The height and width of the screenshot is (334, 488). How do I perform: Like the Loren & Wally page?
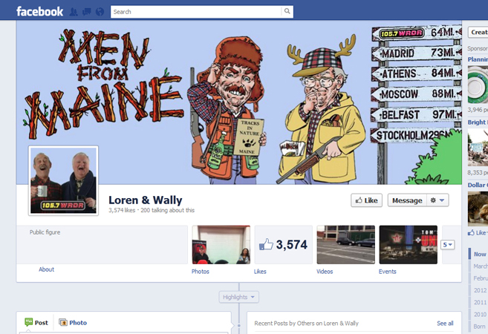tap(366, 200)
